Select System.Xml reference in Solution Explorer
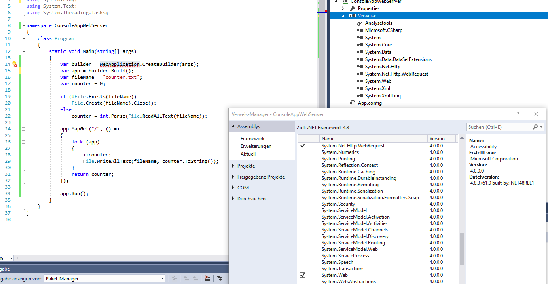 (x=378, y=88)
